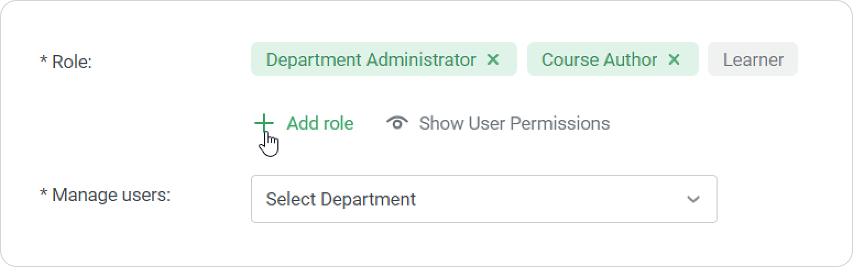This screenshot has width=853, height=267.
Task: Click the Select Department placeholder text
Action: point(340,199)
